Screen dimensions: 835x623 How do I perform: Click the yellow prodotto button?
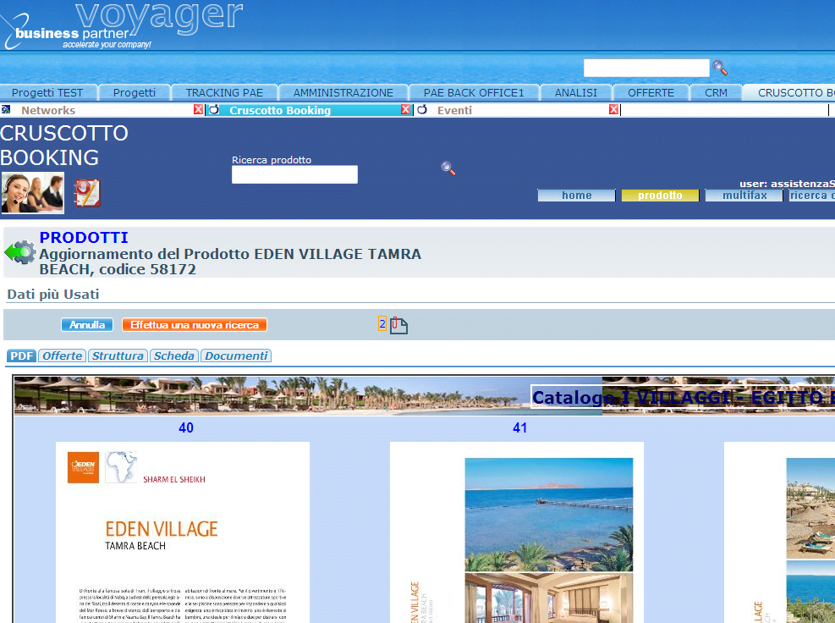click(660, 196)
